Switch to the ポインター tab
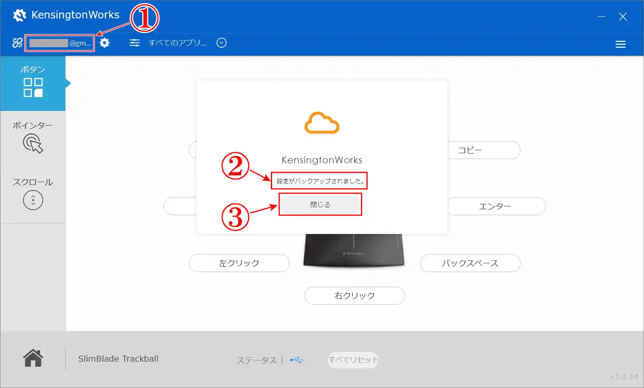Screen dimensions: 644x388 [x=33, y=139]
